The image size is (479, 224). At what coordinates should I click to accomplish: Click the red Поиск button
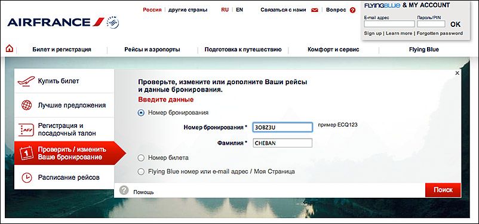coord(443,190)
